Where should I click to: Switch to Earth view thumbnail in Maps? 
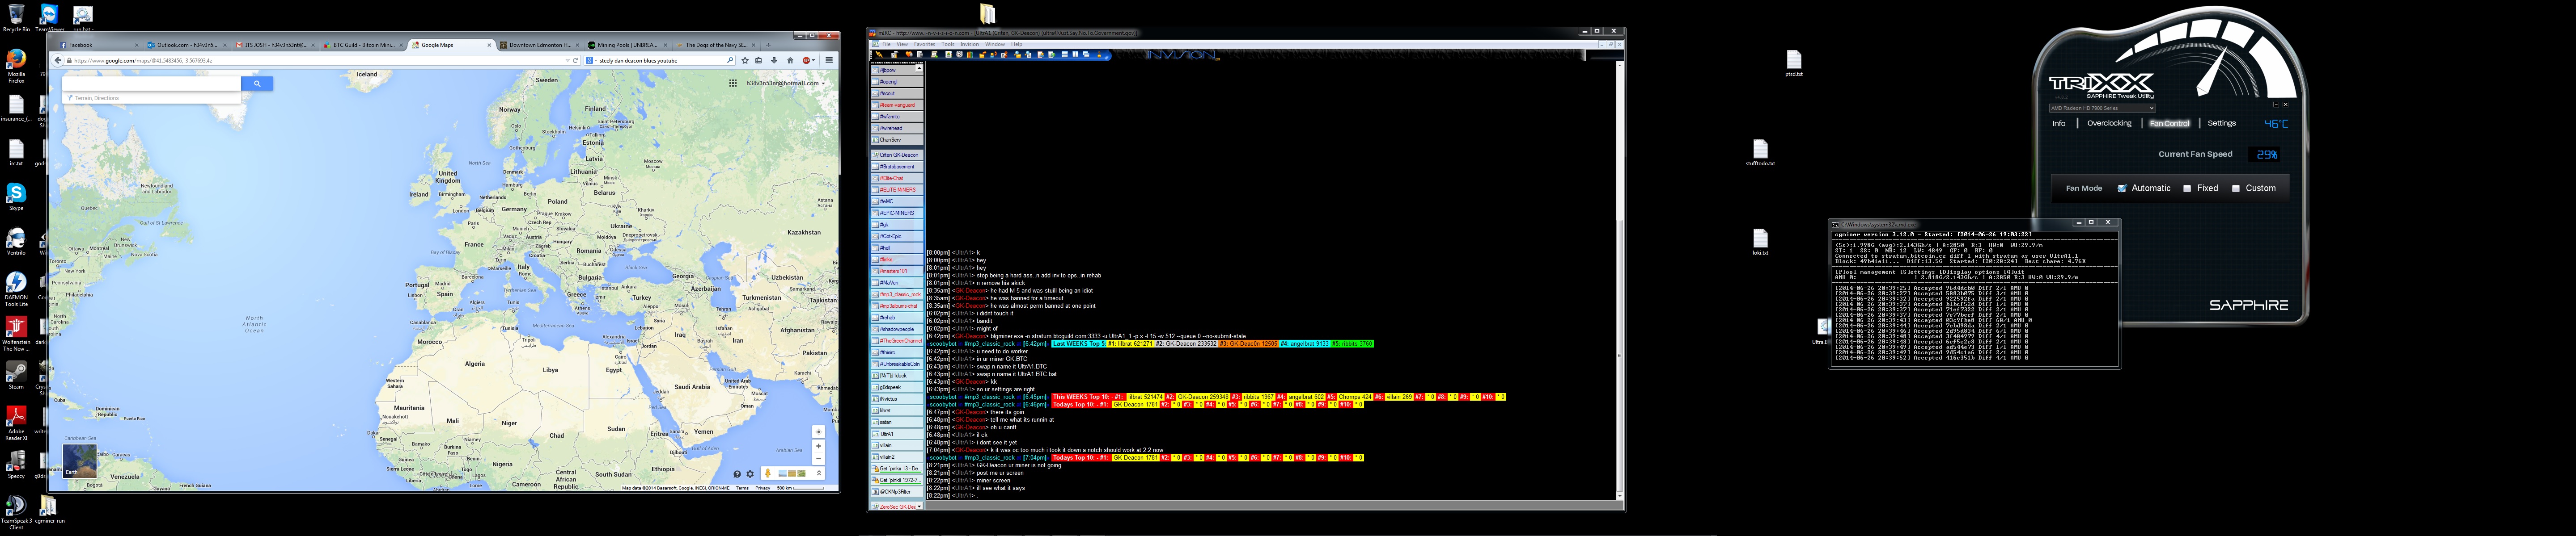pyautogui.click(x=79, y=461)
